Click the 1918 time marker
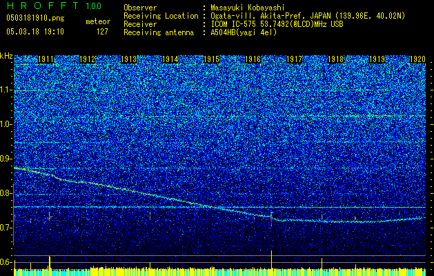Viewport: 434px width, 276px height. (x=336, y=59)
